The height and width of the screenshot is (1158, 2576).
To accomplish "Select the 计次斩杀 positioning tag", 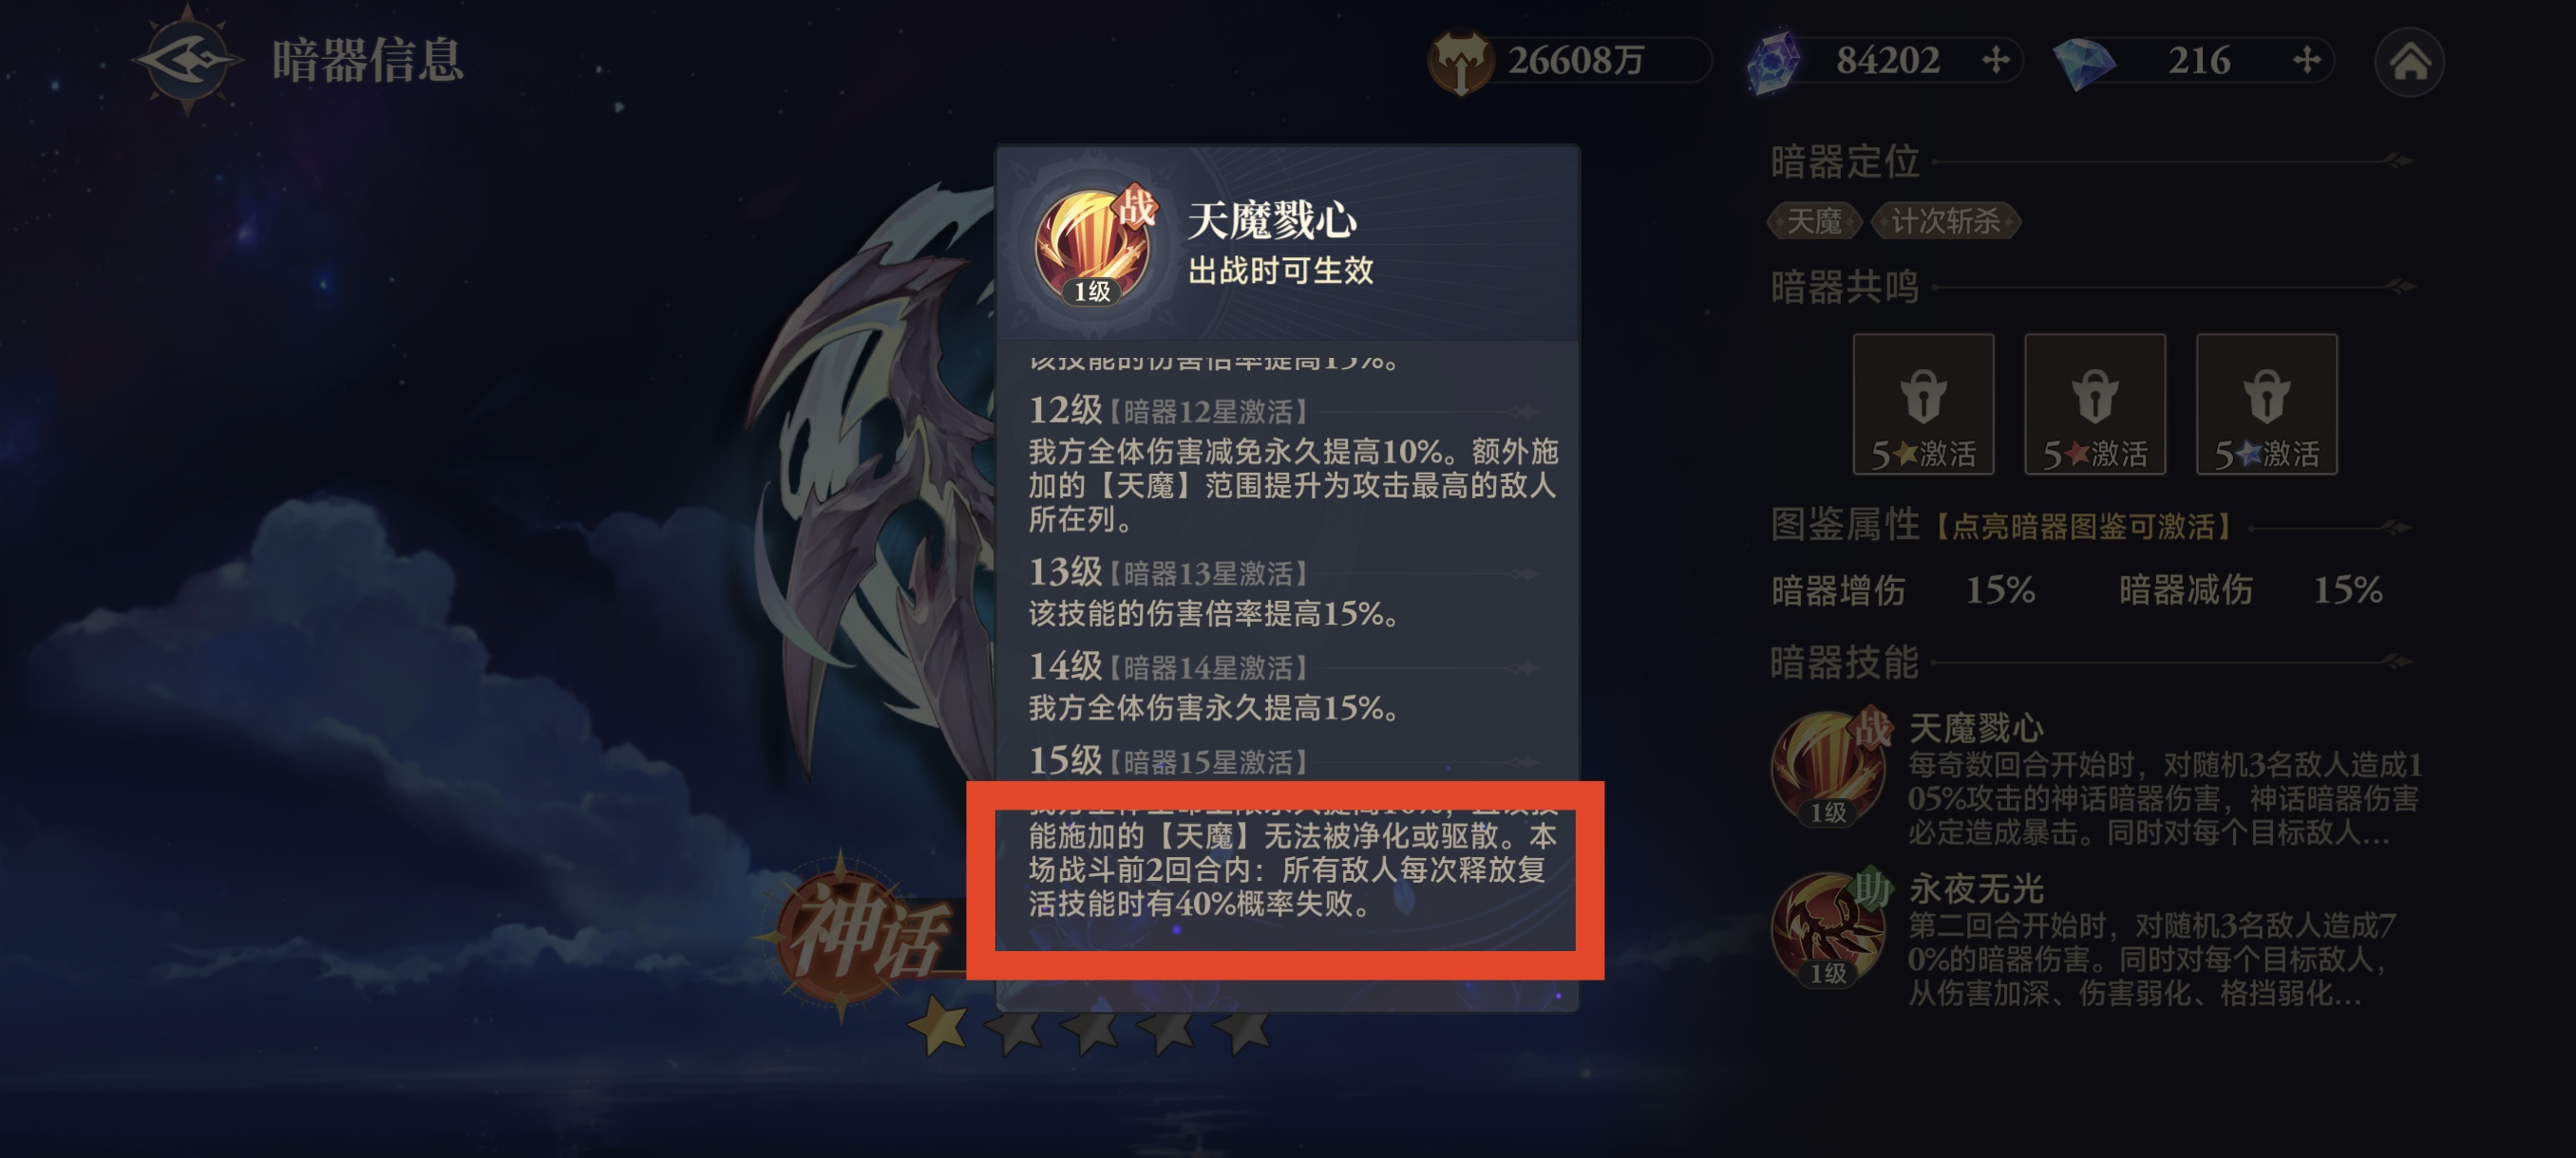I will point(1944,221).
